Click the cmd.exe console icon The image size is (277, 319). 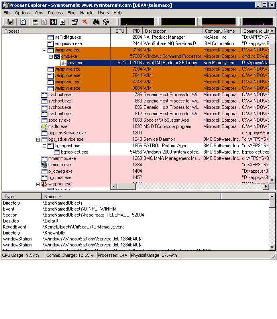coord(57,57)
